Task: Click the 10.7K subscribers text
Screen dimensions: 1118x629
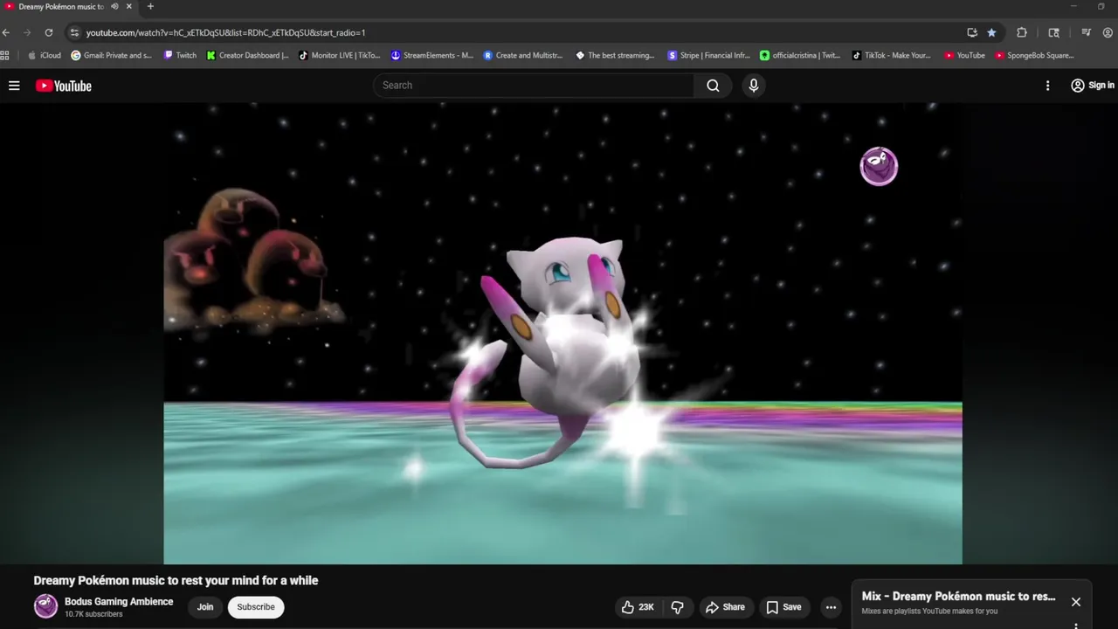Action: [93, 614]
